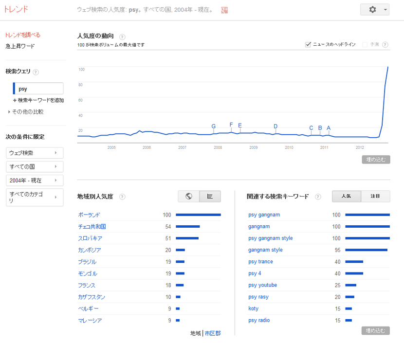Open help icon next to 予測
The height and width of the screenshot is (345, 404).
[x=385, y=45]
